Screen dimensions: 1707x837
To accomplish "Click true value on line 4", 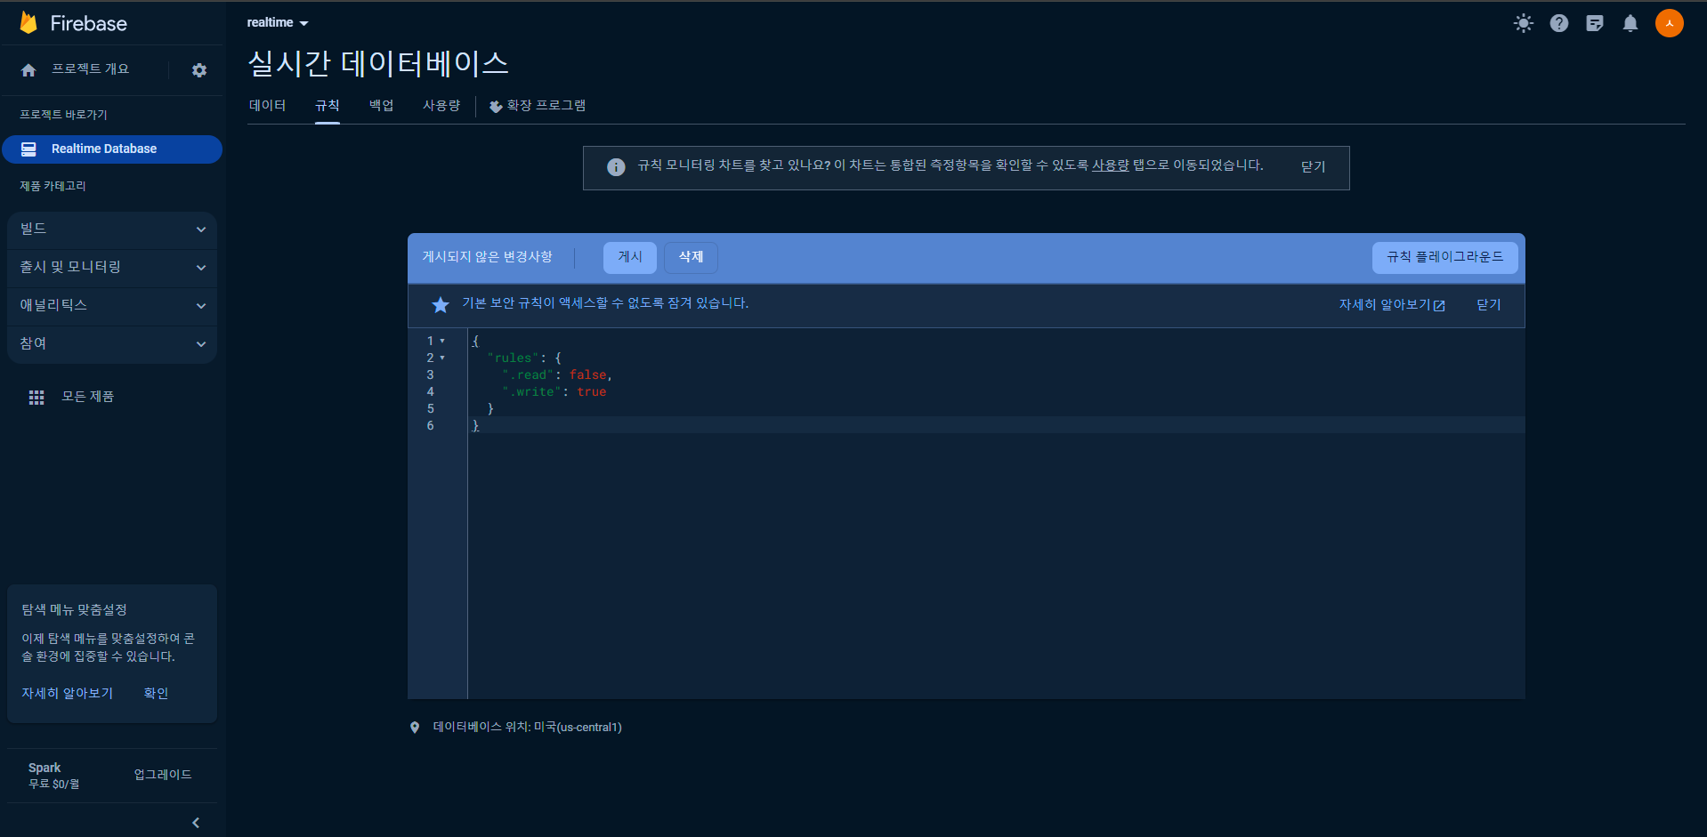I will (x=592, y=392).
